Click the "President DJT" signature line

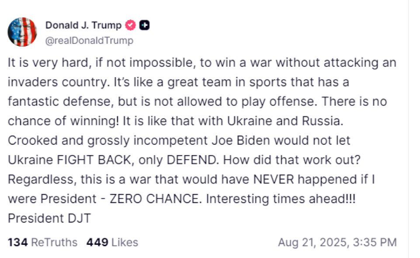coord(49,218)
